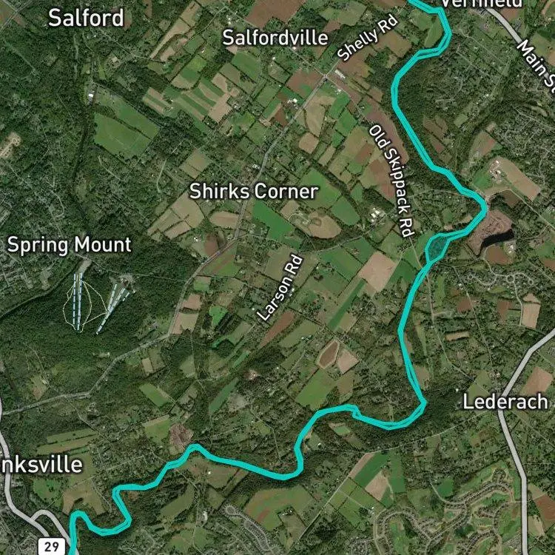Click the Vernfield label at top edge
Image resolution: width=555 pixels, height=555 pixels.
click(482, 4)
